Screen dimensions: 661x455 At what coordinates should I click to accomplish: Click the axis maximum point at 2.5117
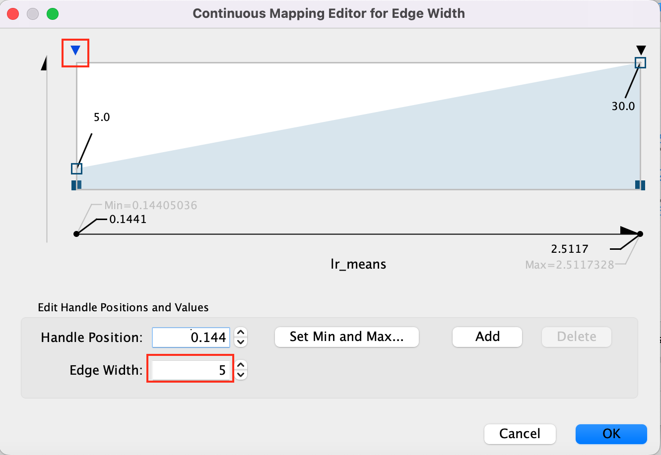(x=640, y=234)
